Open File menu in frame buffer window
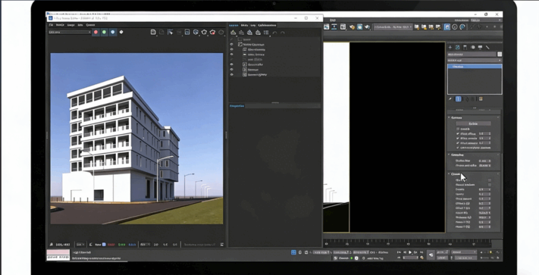Image resolution: width=539 pixels, height=275 pixels. (51, 25)
